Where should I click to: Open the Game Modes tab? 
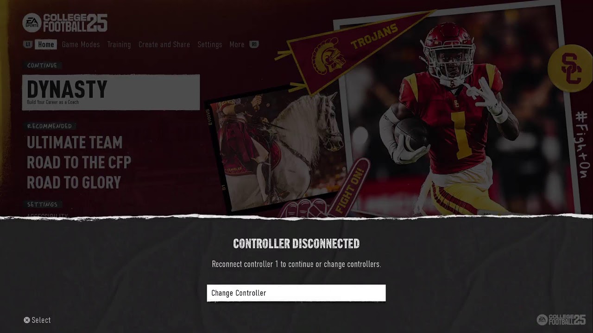point(81,44)
